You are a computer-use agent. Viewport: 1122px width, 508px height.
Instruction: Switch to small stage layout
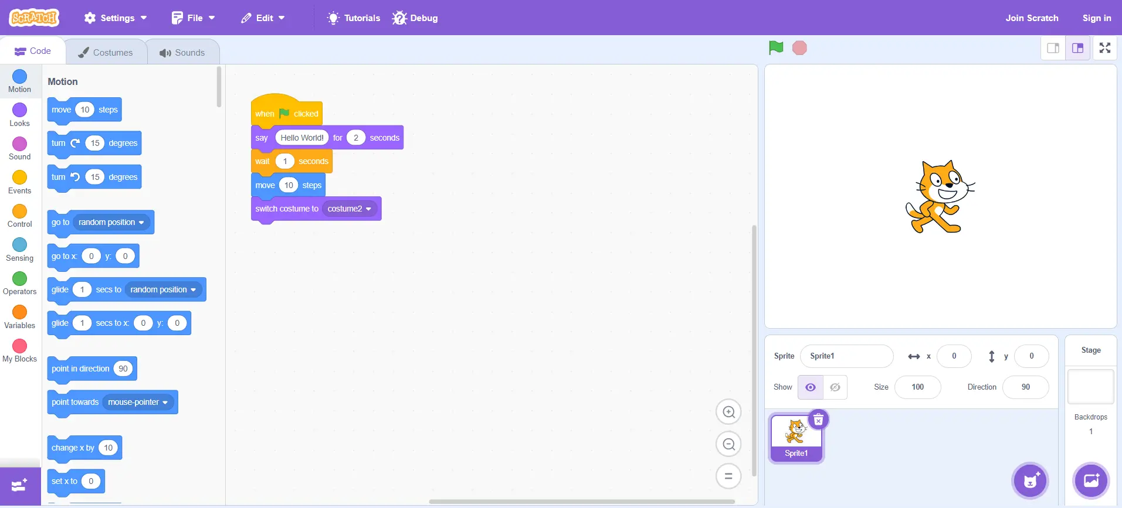(x=1053, y=48)
